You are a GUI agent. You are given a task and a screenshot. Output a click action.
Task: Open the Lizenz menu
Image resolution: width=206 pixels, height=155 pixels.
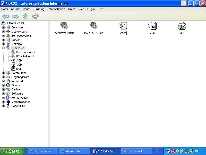coord(72,9)
